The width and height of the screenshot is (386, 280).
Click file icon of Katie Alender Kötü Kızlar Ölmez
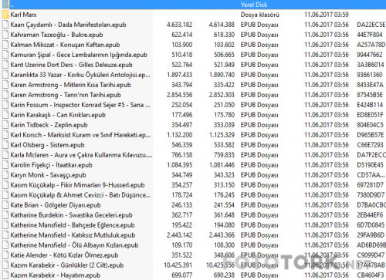[5, 255]
